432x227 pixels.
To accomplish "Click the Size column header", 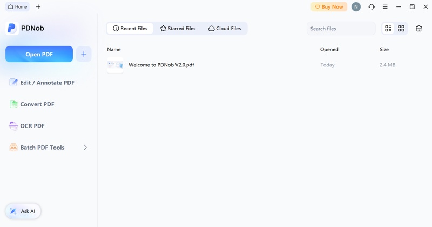I will (384, 49).
